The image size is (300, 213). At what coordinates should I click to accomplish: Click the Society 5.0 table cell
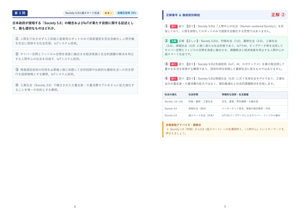[x=171, y=115]
